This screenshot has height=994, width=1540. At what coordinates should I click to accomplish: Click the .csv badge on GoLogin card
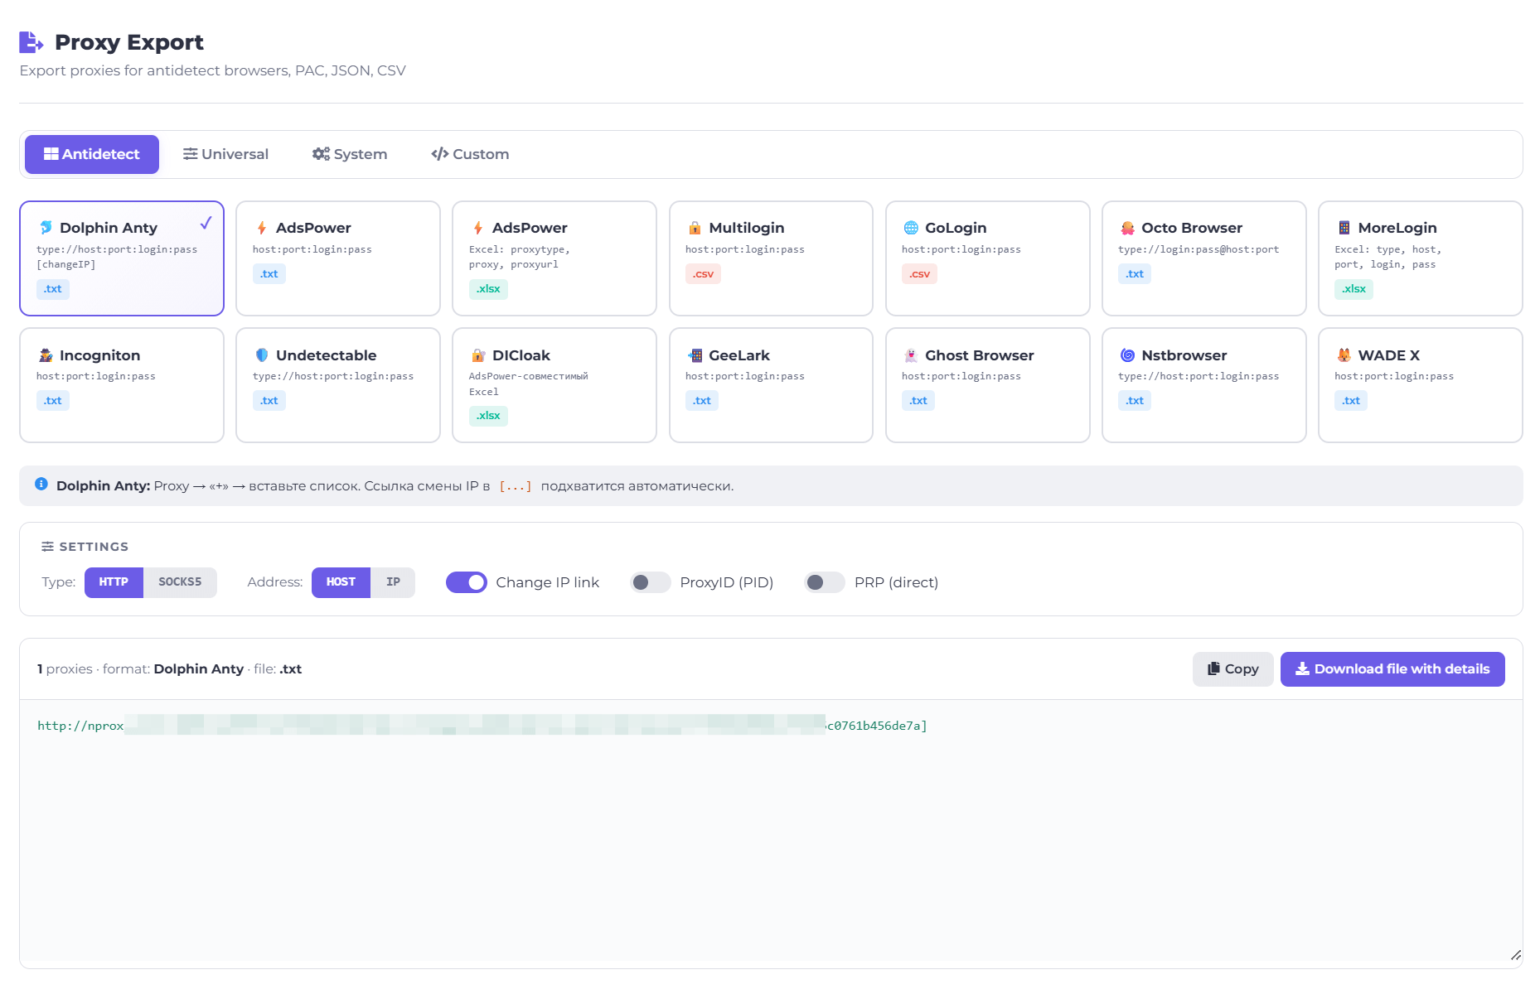[x=919, y=274]
